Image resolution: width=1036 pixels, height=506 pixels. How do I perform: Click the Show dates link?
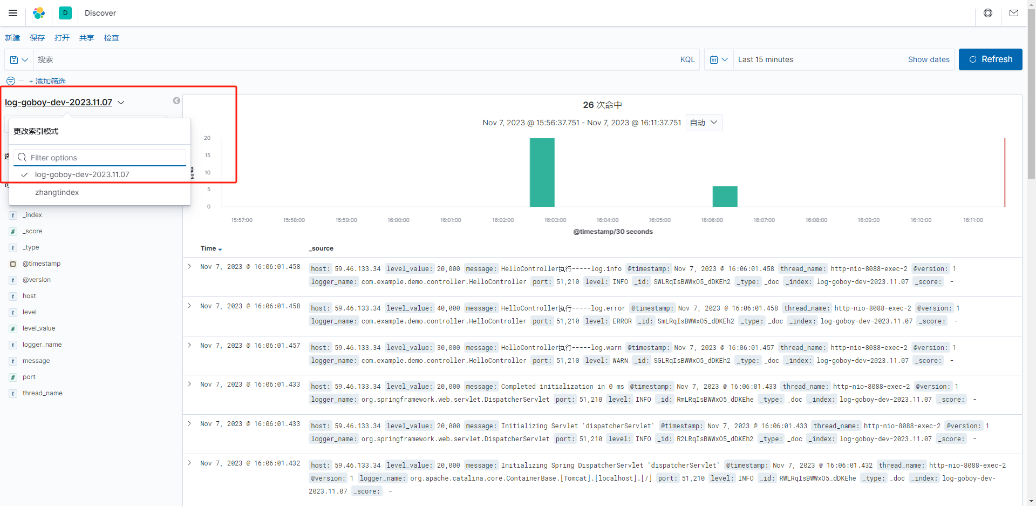tap(928, 59)
